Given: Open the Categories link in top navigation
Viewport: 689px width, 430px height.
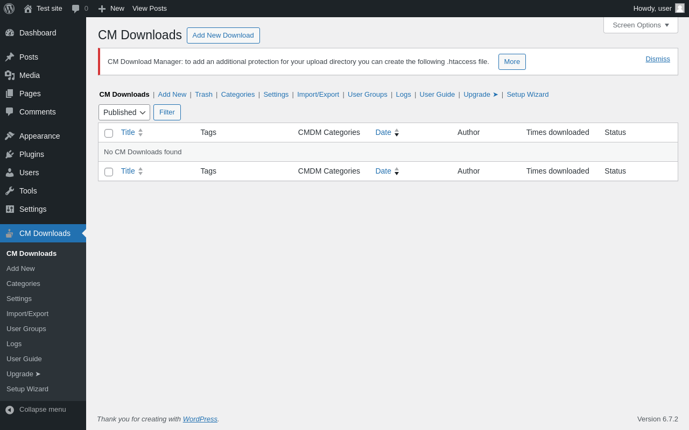Looking at the screenshot, I should (238, 95).
